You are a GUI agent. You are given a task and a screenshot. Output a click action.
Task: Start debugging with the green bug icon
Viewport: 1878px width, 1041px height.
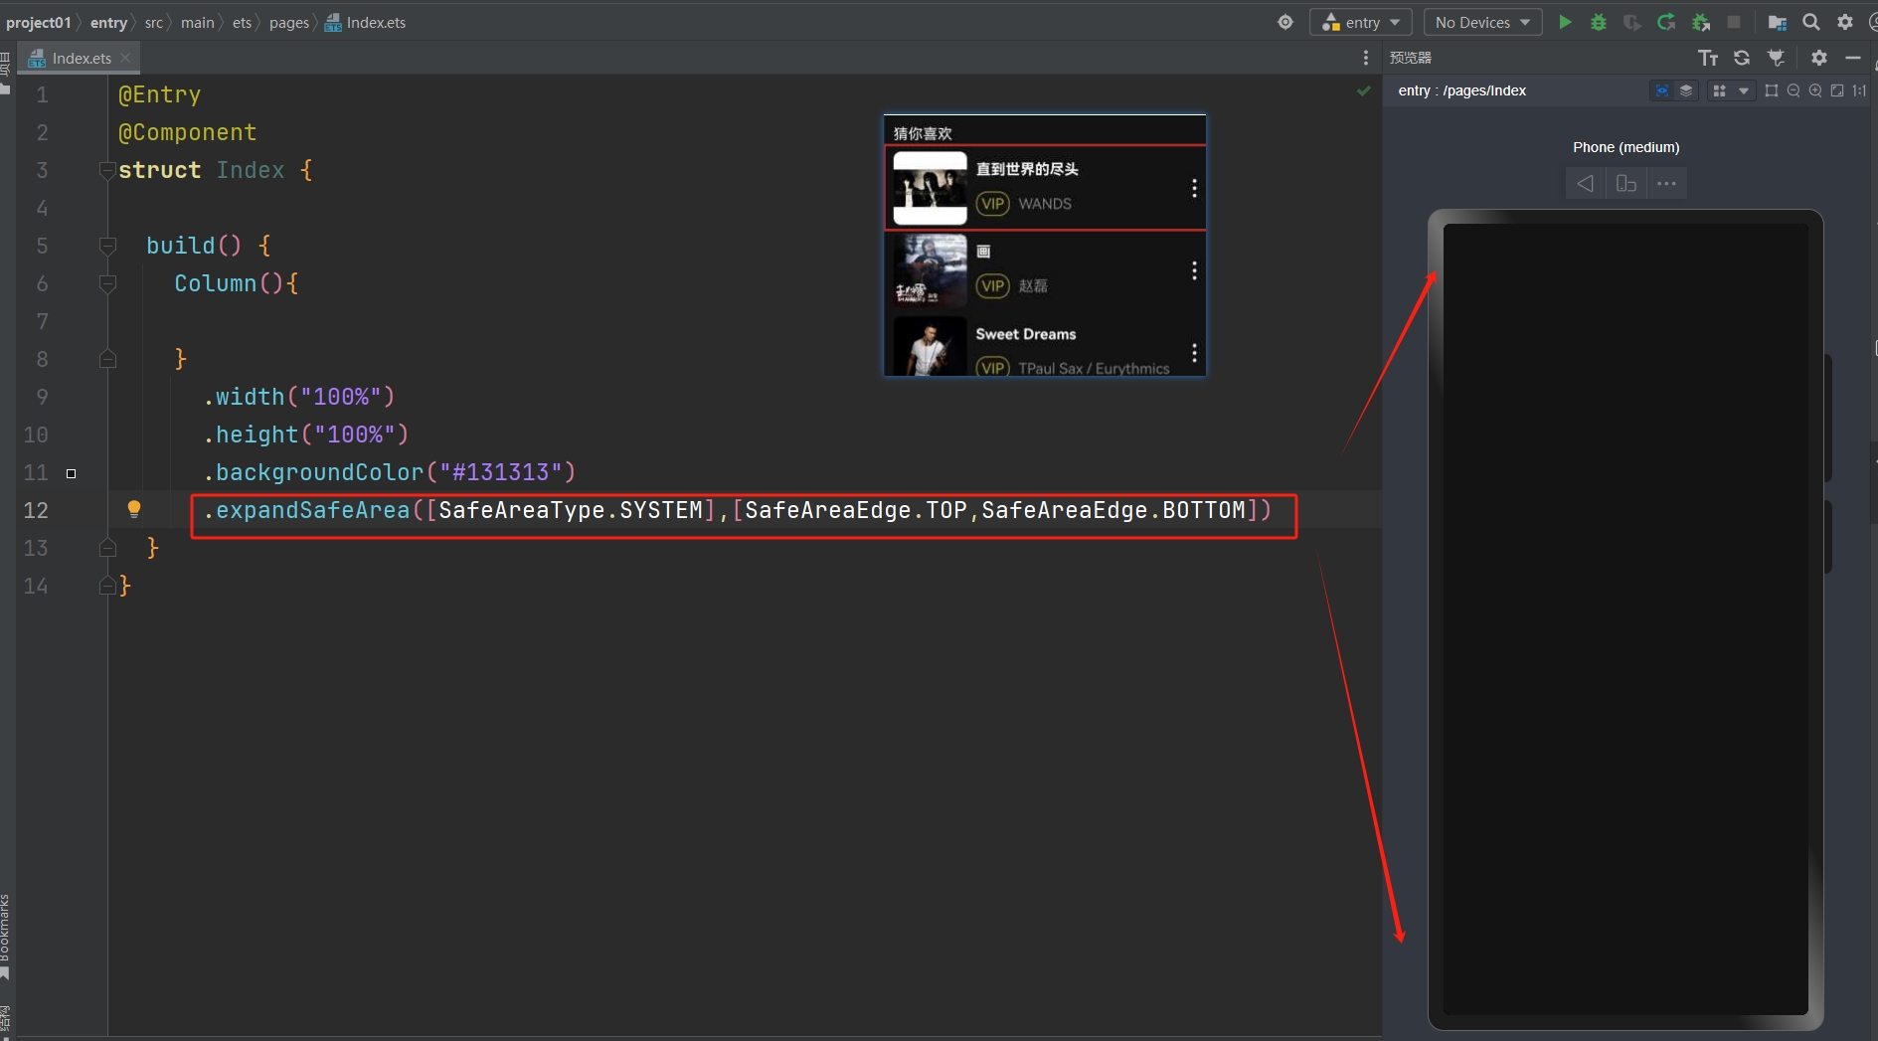[1599, 22]
